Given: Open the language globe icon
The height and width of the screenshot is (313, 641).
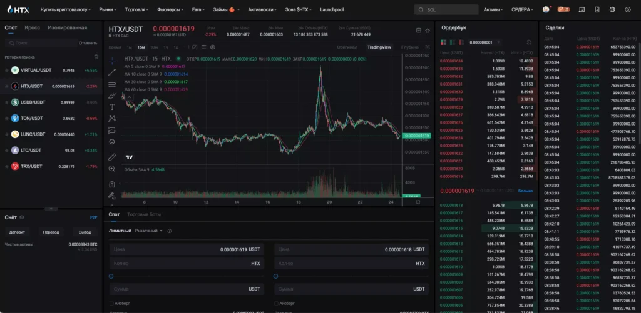Looking at the screenshot, I should [612, 9].
